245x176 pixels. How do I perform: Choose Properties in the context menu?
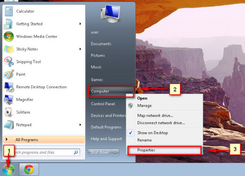coord(164,150)
